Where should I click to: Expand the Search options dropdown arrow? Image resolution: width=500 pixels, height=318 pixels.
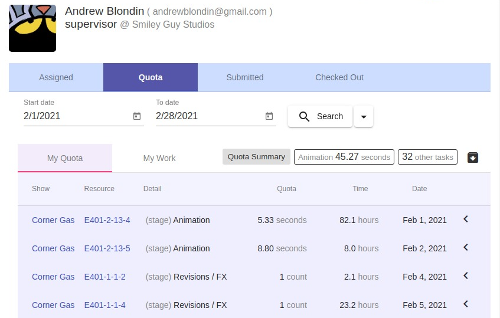(x=364, y=117)
